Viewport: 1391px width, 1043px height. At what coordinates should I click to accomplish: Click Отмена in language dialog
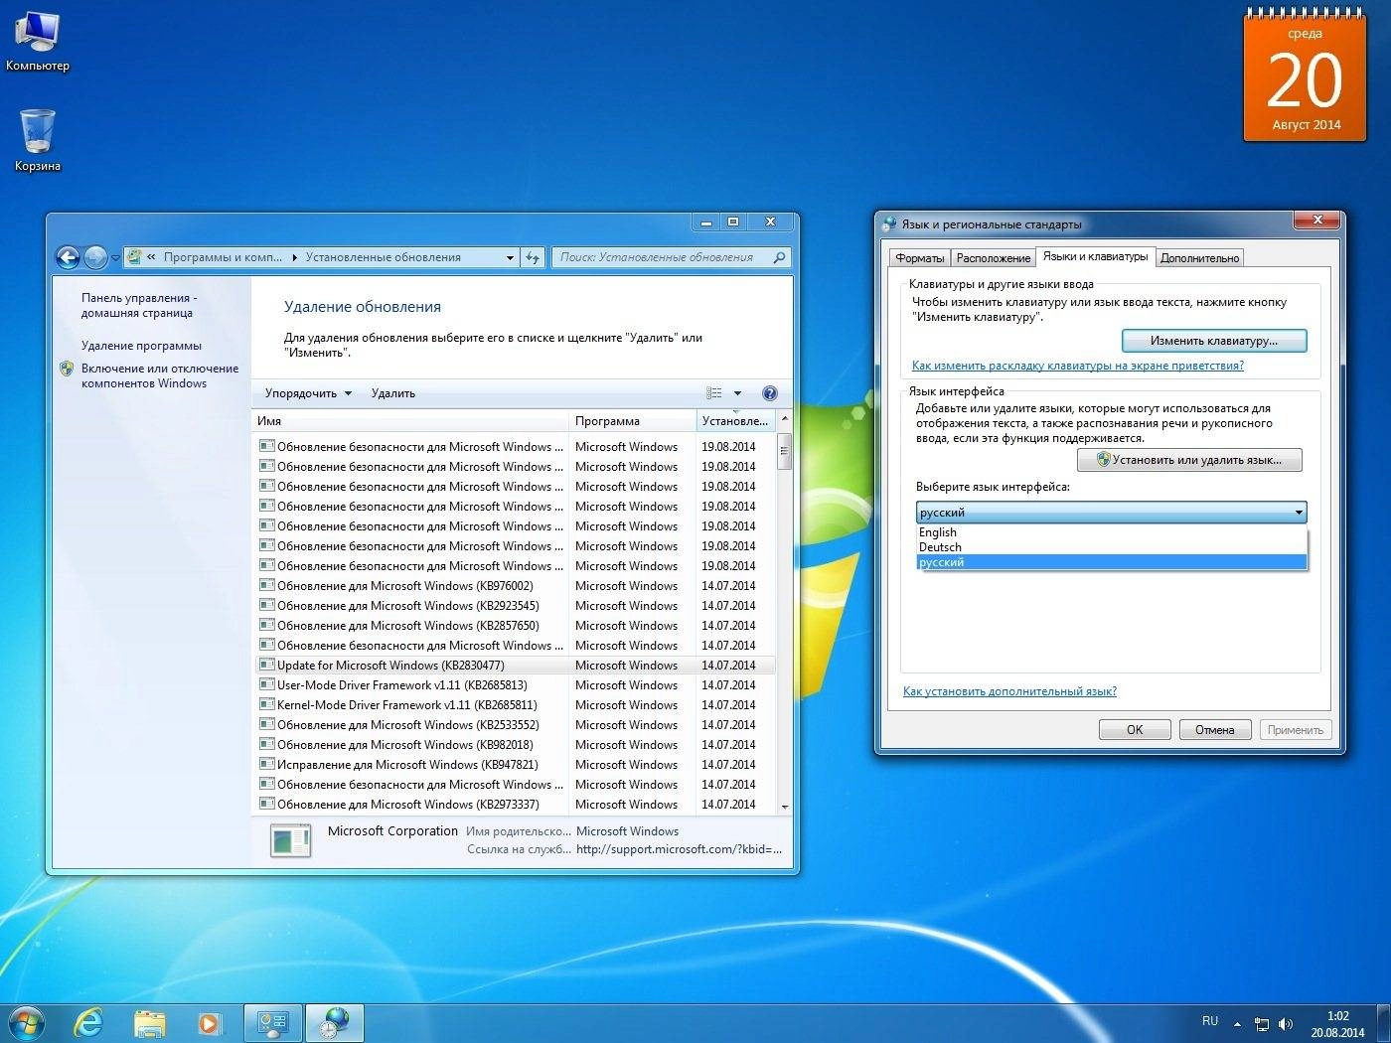(1214, 730)
